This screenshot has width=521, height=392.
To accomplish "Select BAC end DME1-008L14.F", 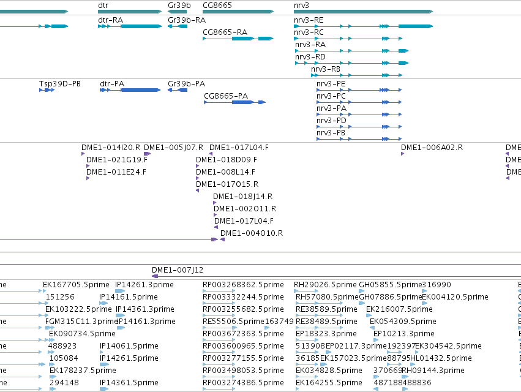I will [226, 172].
